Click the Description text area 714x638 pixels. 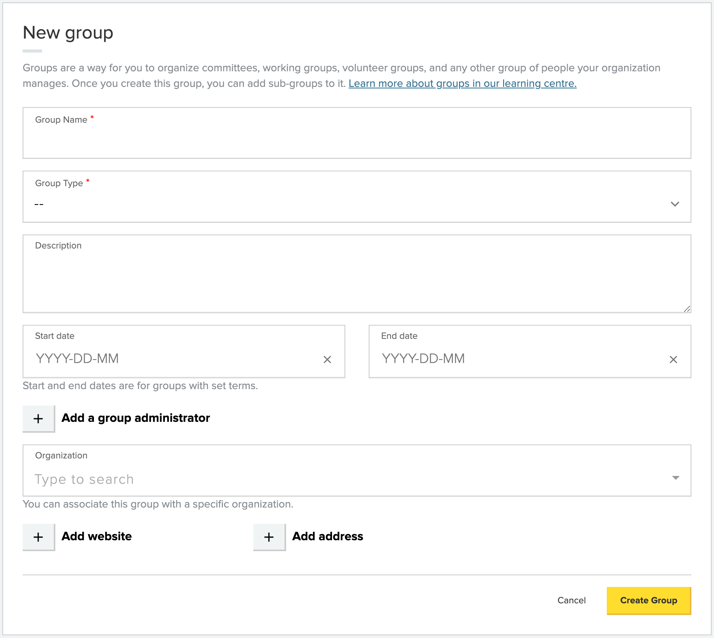tap(351, 277)
